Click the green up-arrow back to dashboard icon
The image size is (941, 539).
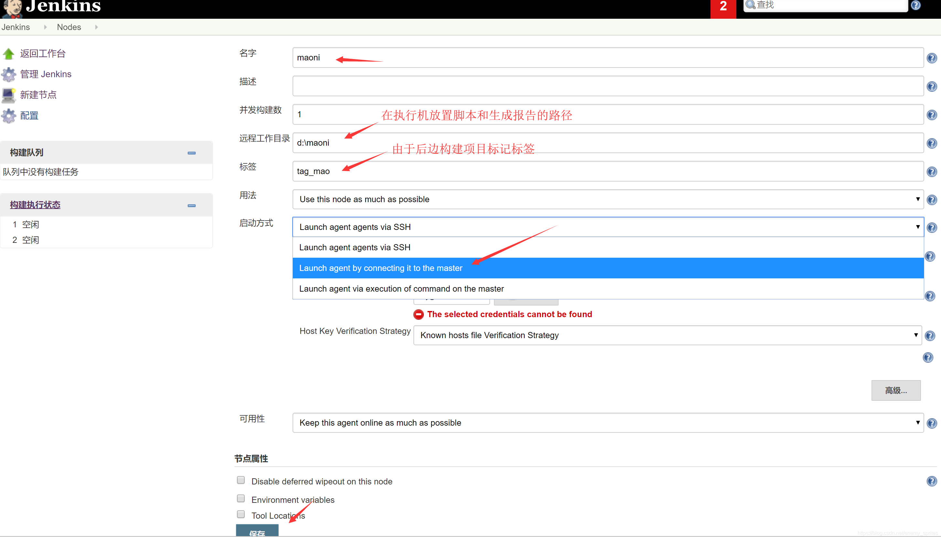tap(8, 54)
